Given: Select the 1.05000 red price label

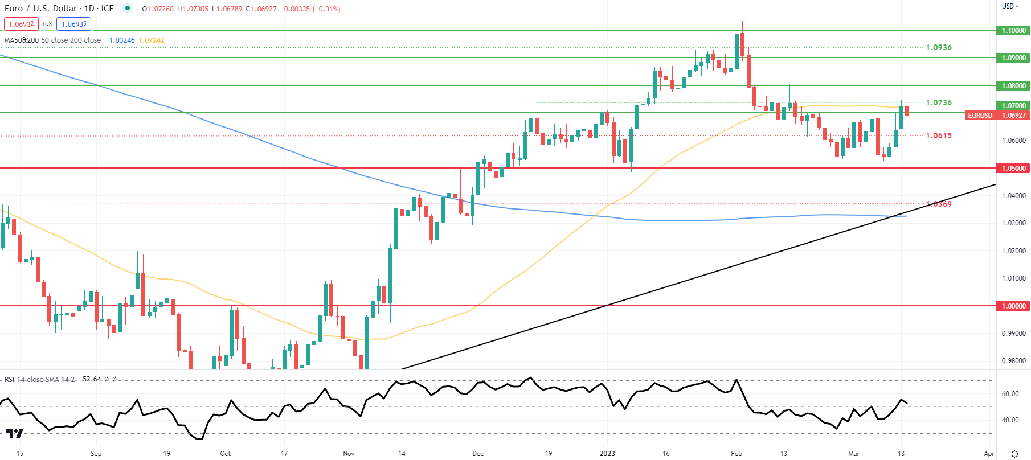Looking at the screenshot, I should pos(1014,169).
